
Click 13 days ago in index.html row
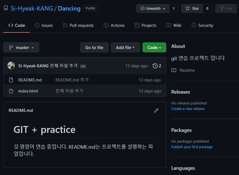coord(150,91)
